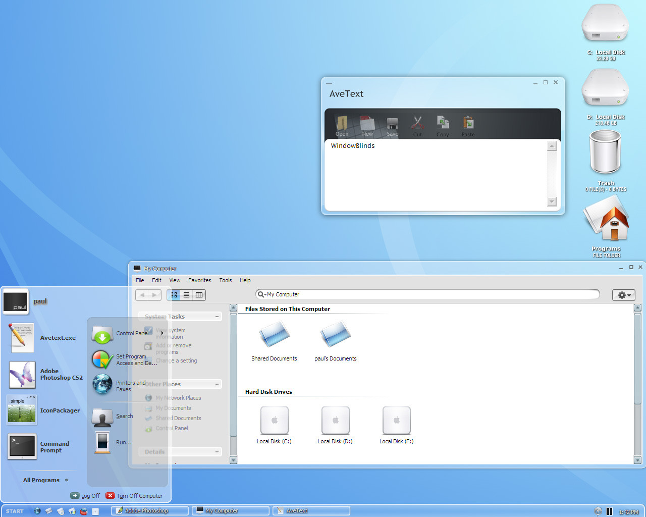Click the START button on the taskbar
The width and height of the screenshot is (646, 517).
click(15, 511)
